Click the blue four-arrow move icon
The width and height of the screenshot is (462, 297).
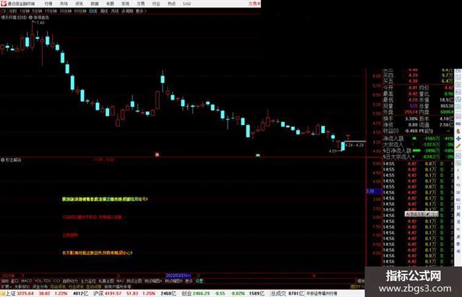458,139
